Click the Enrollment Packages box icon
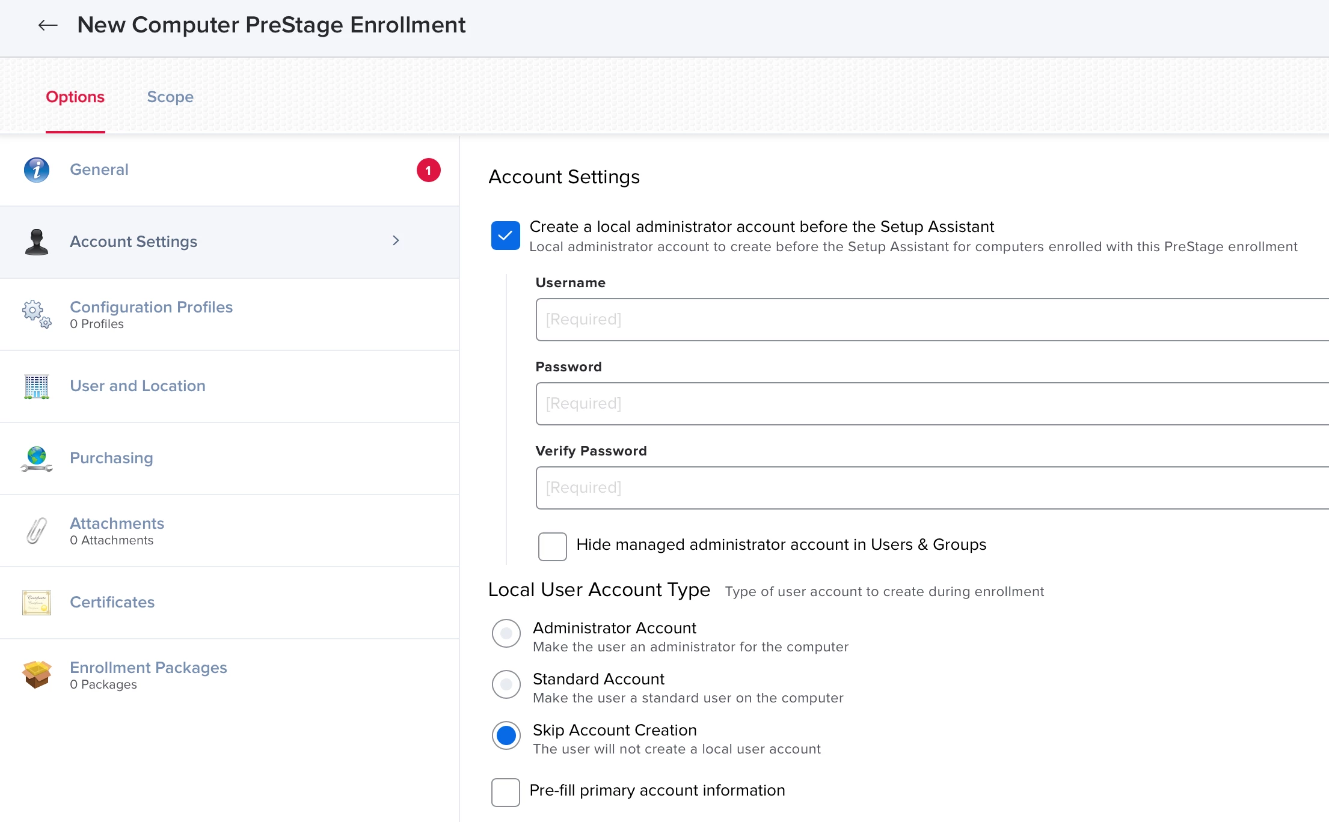 coord(37,675)
